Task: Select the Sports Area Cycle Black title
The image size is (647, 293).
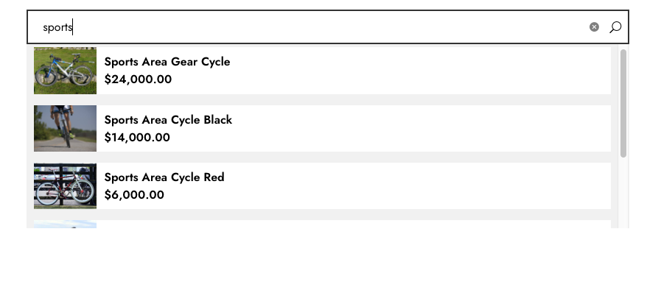Action: tap(168, 119)
